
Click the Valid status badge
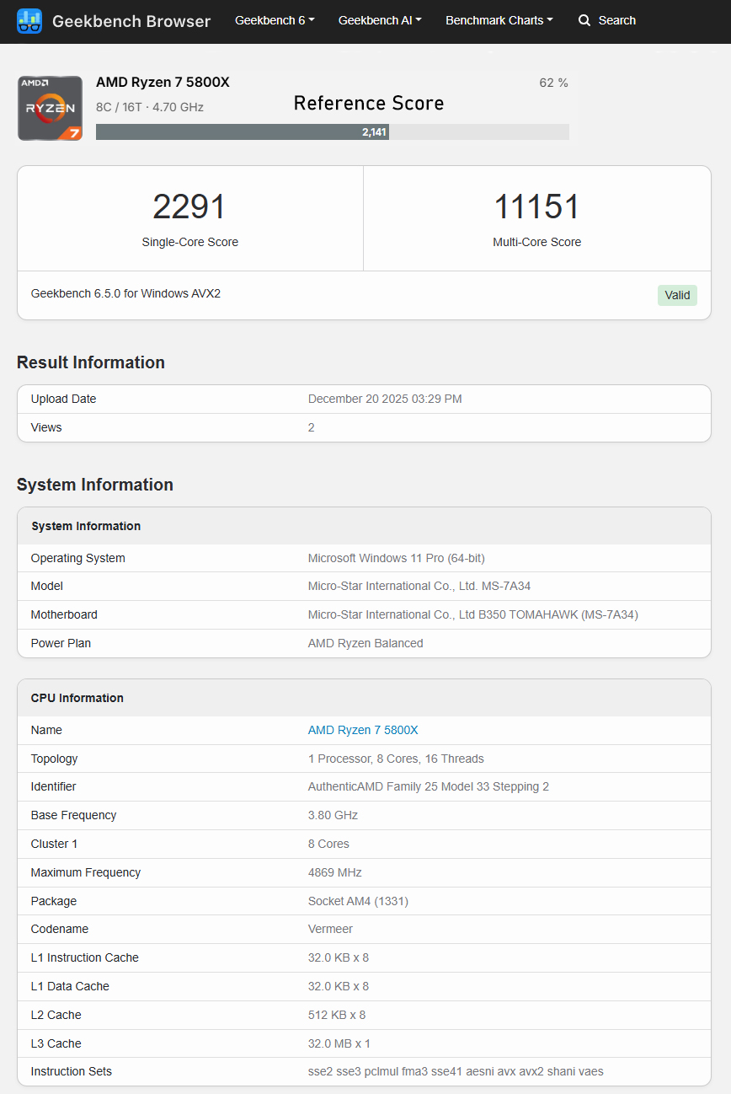pos(677,295)
